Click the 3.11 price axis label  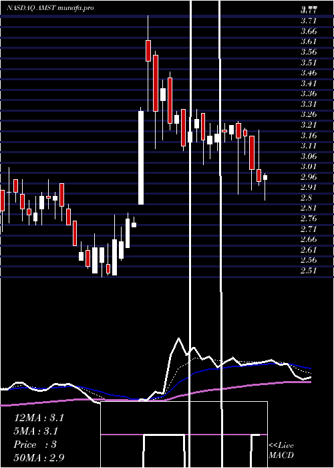309,146
